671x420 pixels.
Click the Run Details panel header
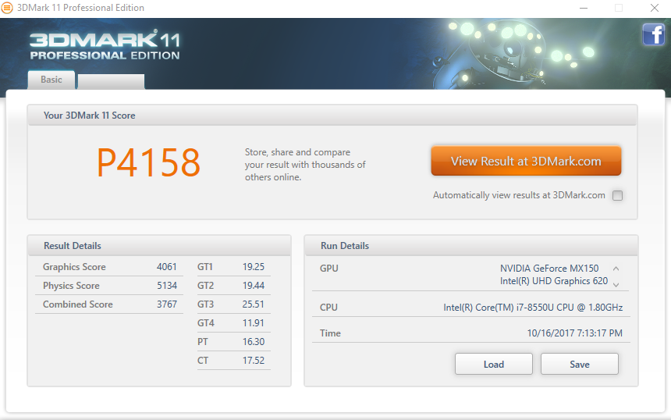coord(471,246)
